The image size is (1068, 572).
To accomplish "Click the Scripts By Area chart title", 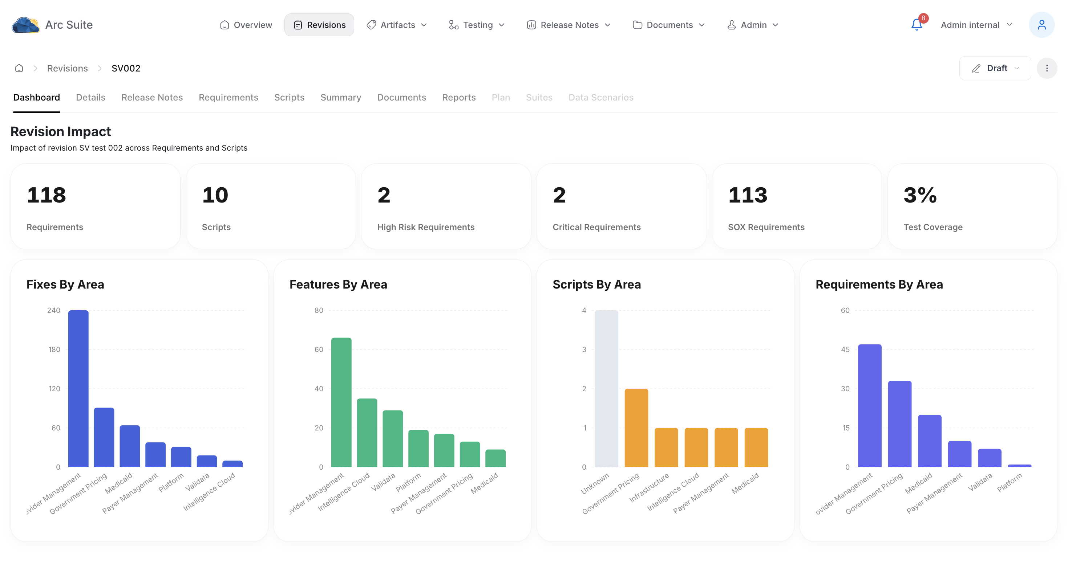I will pos(596,285).
